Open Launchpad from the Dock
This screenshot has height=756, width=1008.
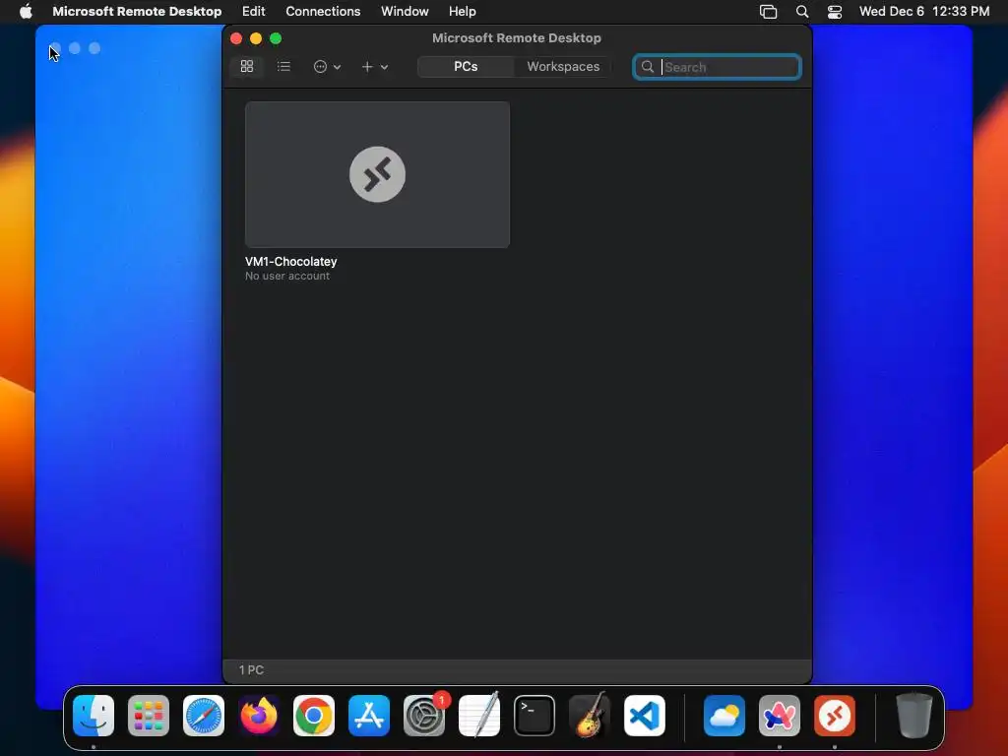pos(149,716)
